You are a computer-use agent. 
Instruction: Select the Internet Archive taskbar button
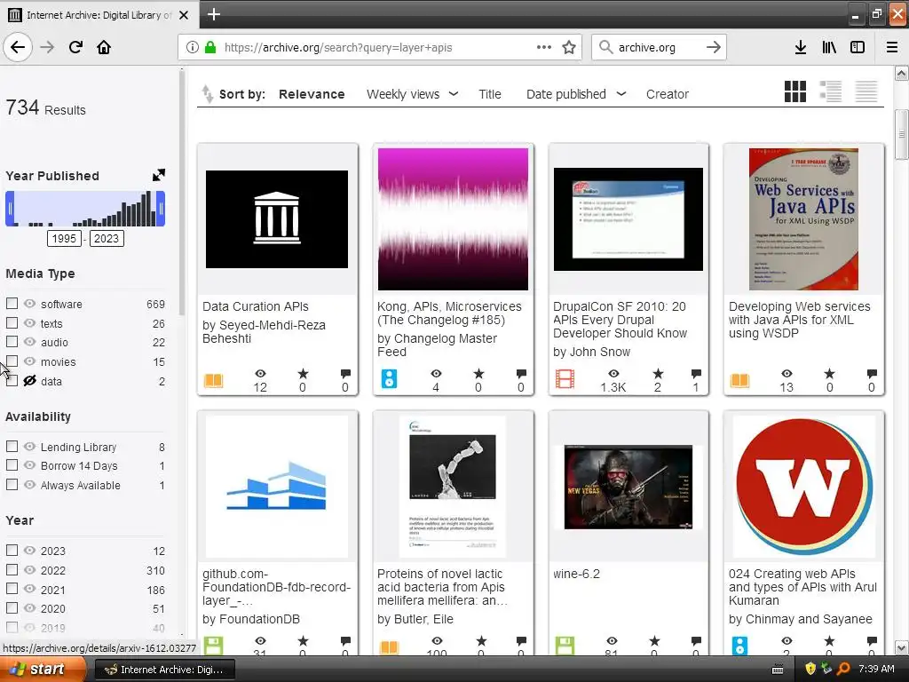pos(164,670)
